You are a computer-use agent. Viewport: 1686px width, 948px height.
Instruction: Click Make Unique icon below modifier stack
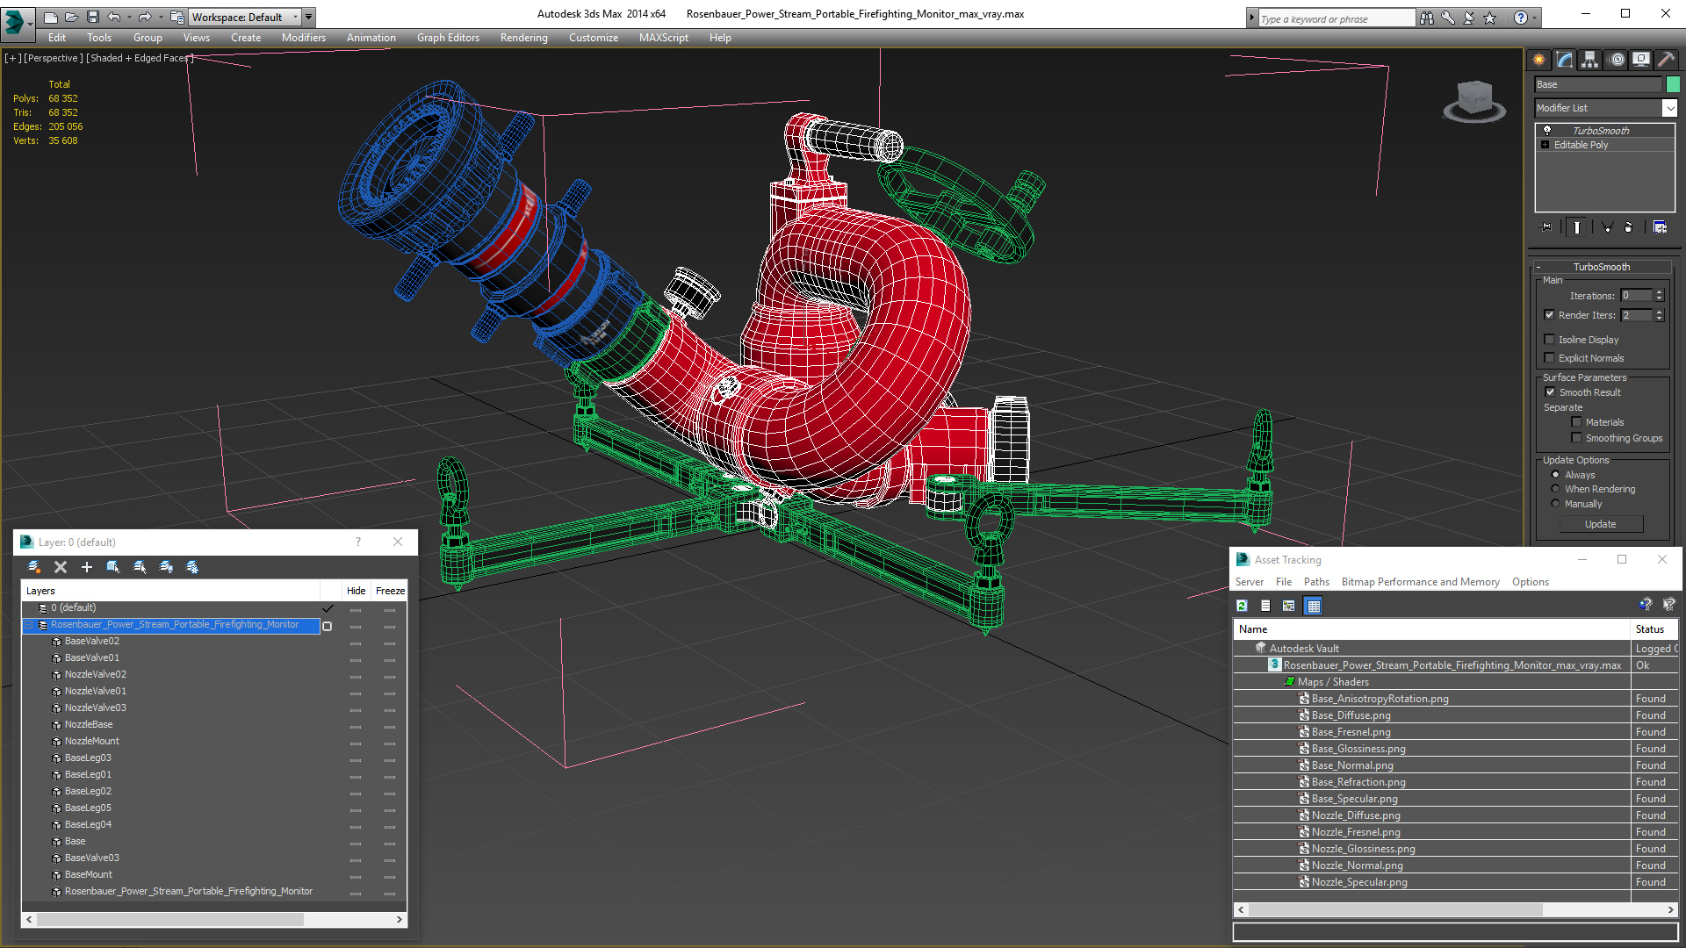point(1608,227)
